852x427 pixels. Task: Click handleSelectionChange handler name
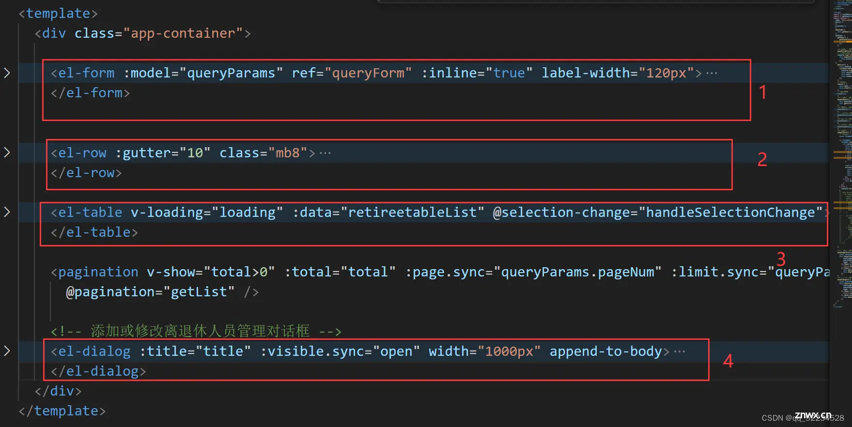[x=730, y=213]
